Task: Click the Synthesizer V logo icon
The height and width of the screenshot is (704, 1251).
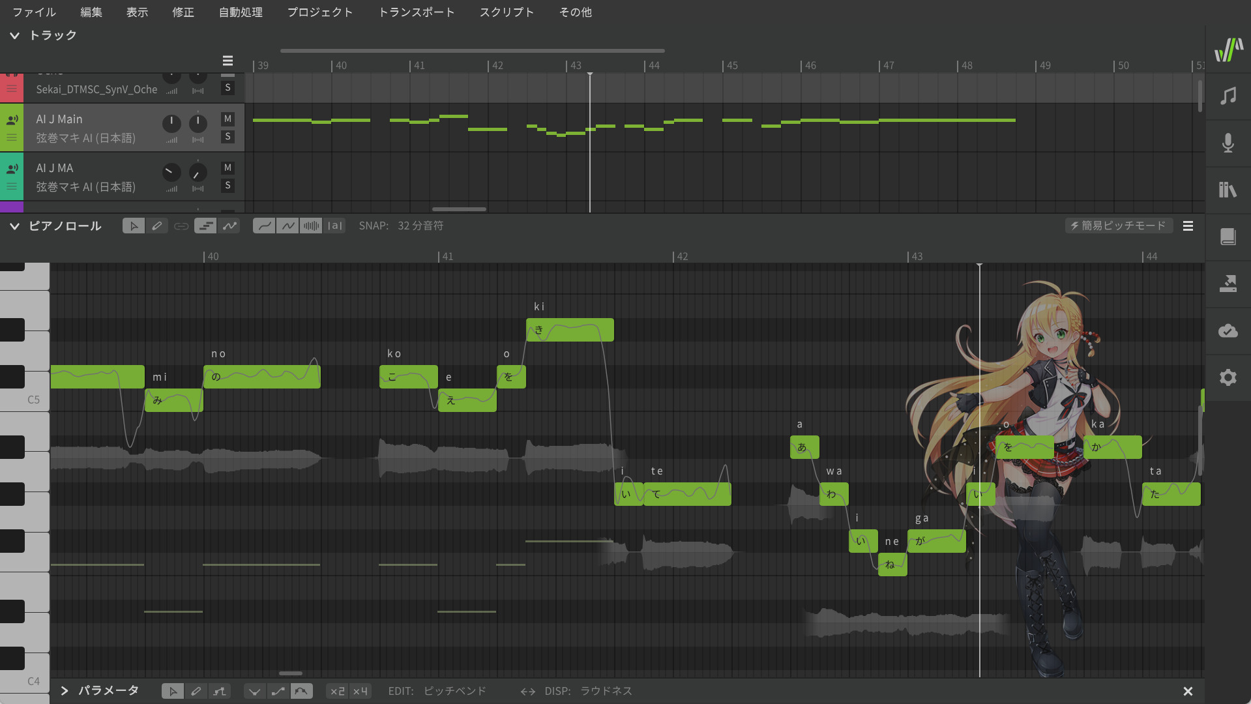Action: tap(1228, 50)
